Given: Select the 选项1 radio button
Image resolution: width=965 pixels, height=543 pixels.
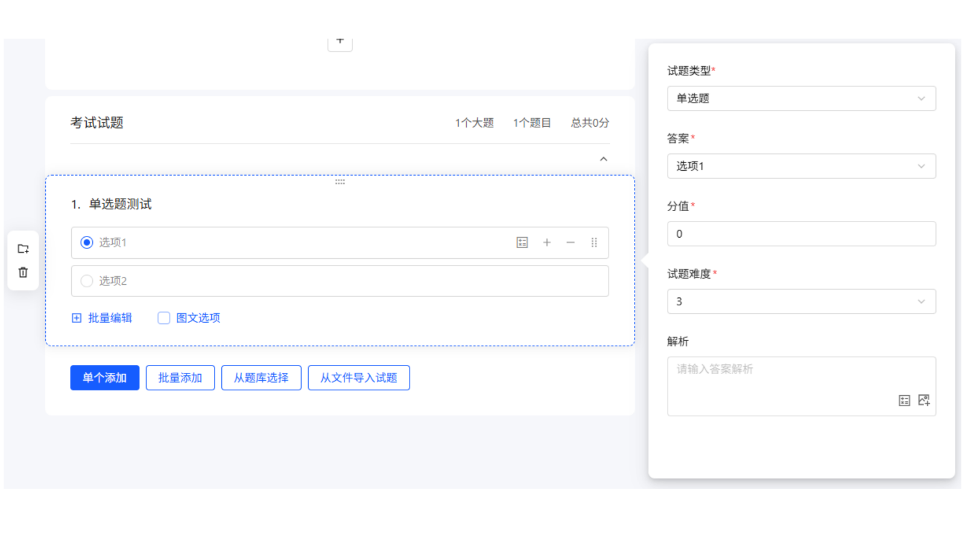Looking at the screenshot, I should [86, 243].
